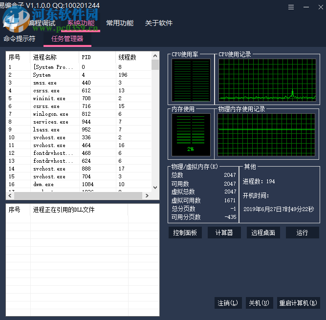The image size is (326, 320).
Task: Select the services.exe process
Action: [x=79, y=122]
